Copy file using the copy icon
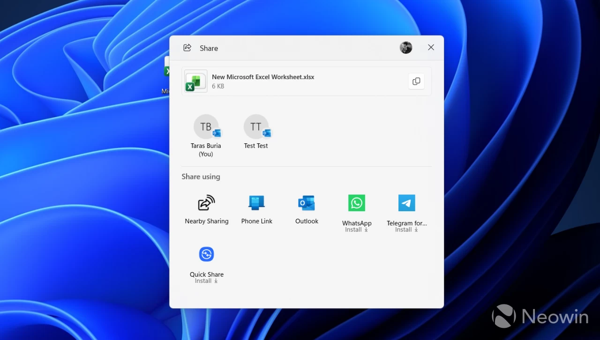The width and height of the screenshot is (600, 340). click(x=416, y=81)
